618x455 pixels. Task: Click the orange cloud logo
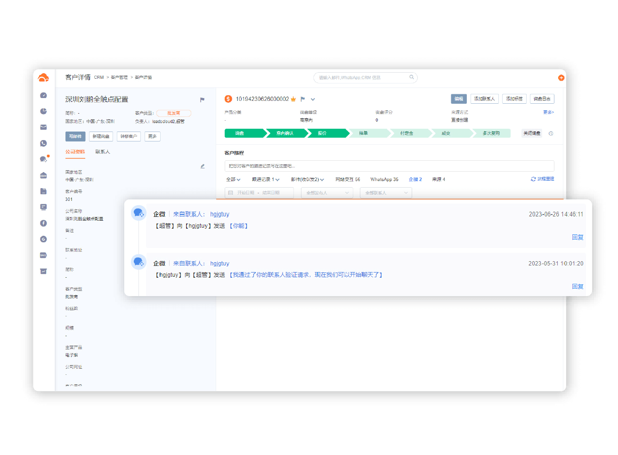pos(43,78)
